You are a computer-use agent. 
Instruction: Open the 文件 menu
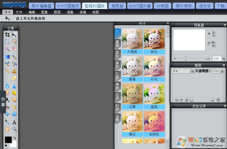click(x=19, y=12)
